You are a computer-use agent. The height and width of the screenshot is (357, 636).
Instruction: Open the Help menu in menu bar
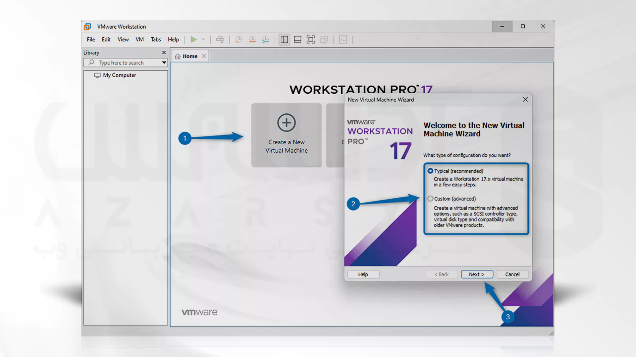click(173, 39)
